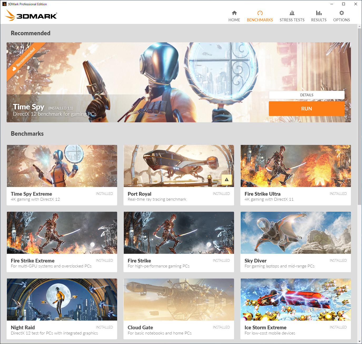
Task: Click the Ice Storm Extreme title
Action: [265, 327]
